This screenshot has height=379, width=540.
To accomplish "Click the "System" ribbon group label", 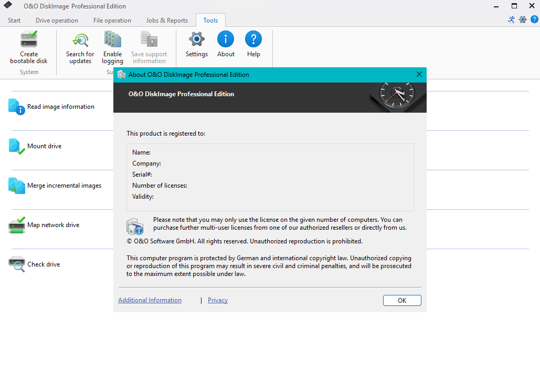I will [x=29, y=72].
